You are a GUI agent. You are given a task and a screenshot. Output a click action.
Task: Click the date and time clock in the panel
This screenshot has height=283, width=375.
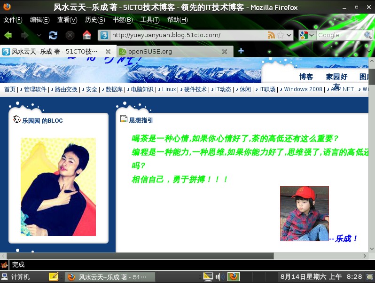click(x=321, y=277)
